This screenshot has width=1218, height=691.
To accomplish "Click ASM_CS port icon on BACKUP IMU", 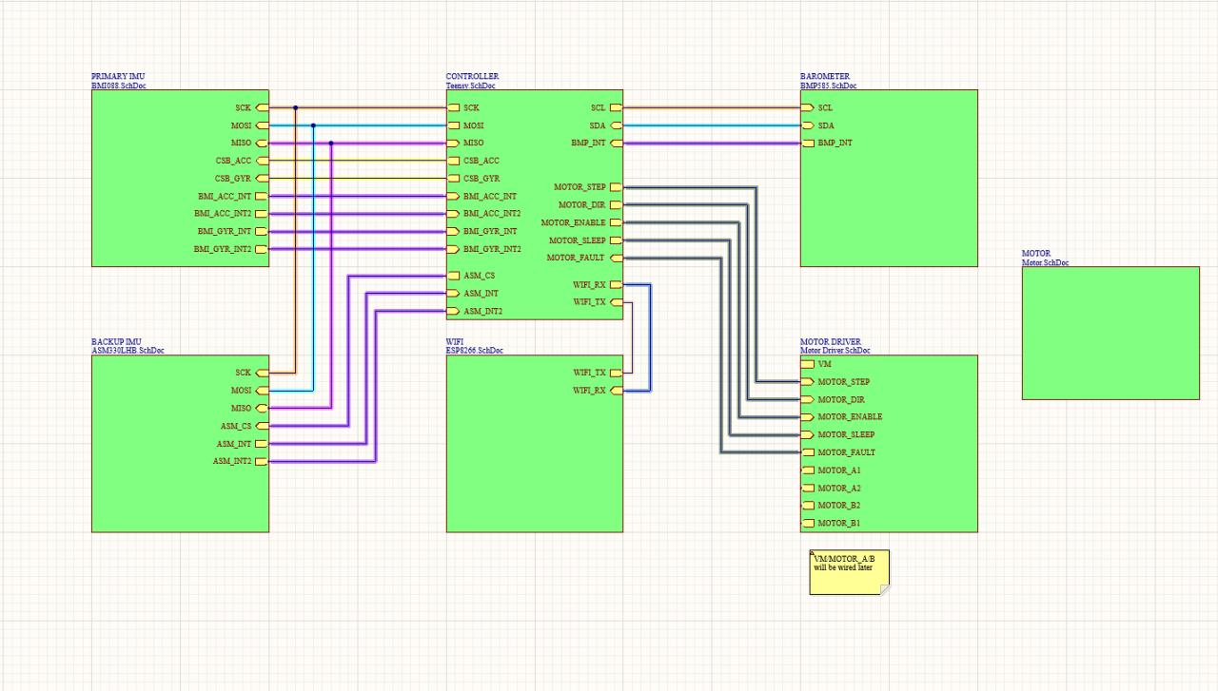I will [x=262, y=426].
